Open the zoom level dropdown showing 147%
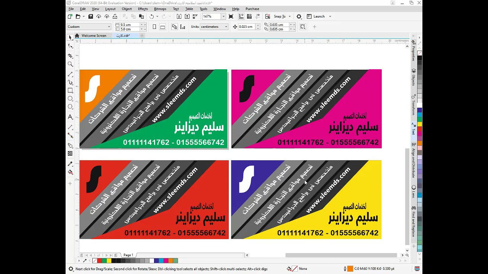The width and height of the screenshot is (488, 274). (x=223, y=16)
